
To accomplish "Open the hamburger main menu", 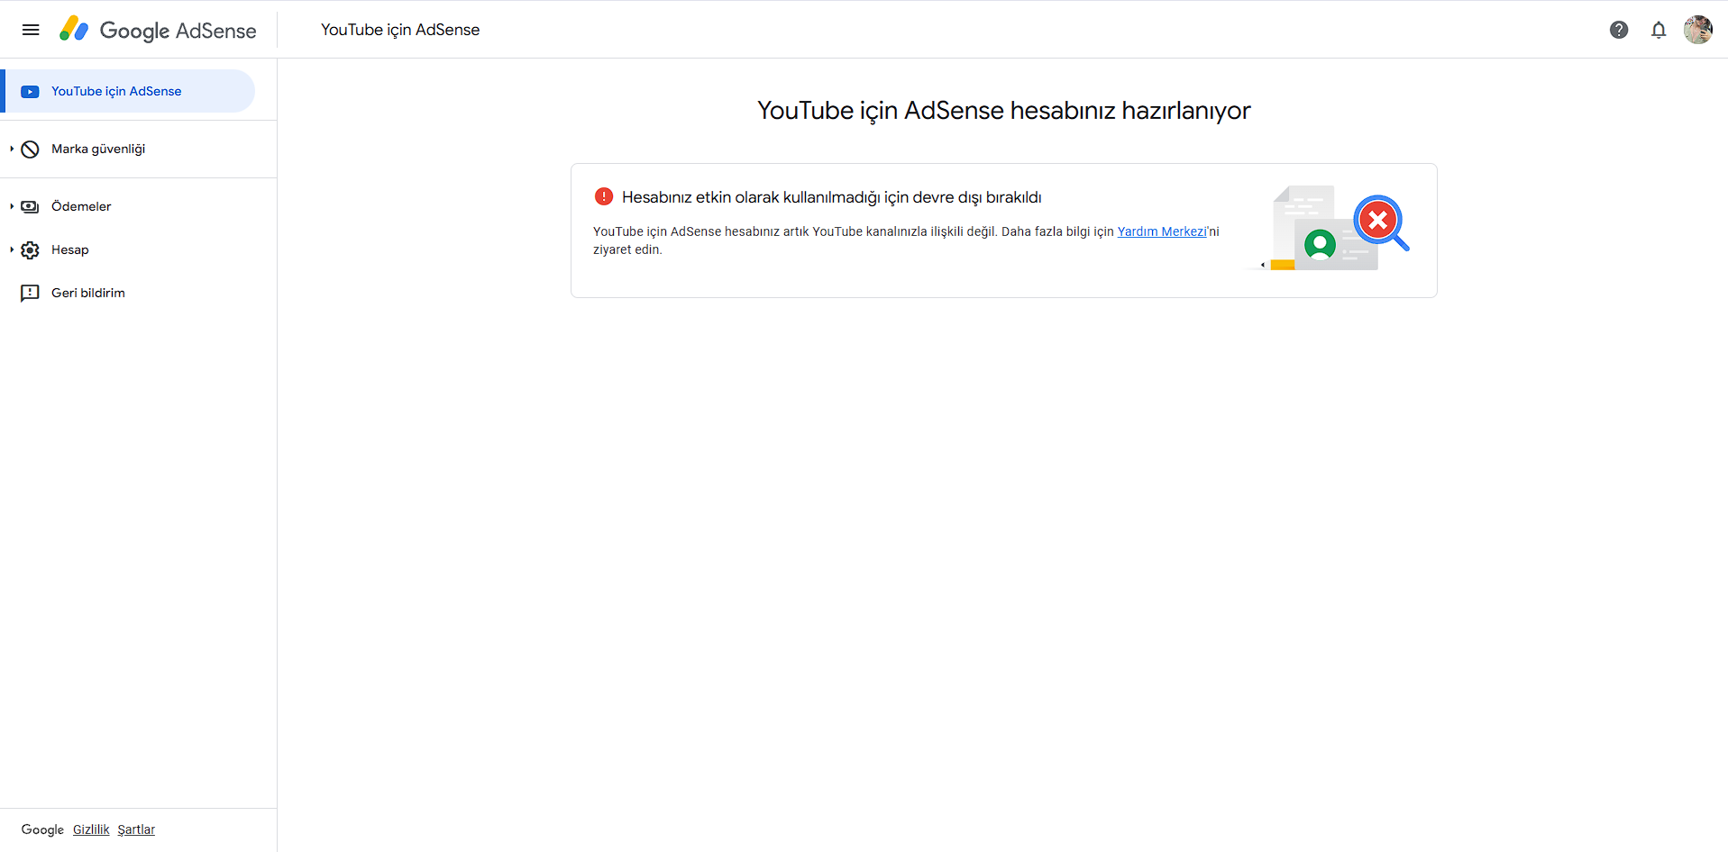I will tap(31, 30).
